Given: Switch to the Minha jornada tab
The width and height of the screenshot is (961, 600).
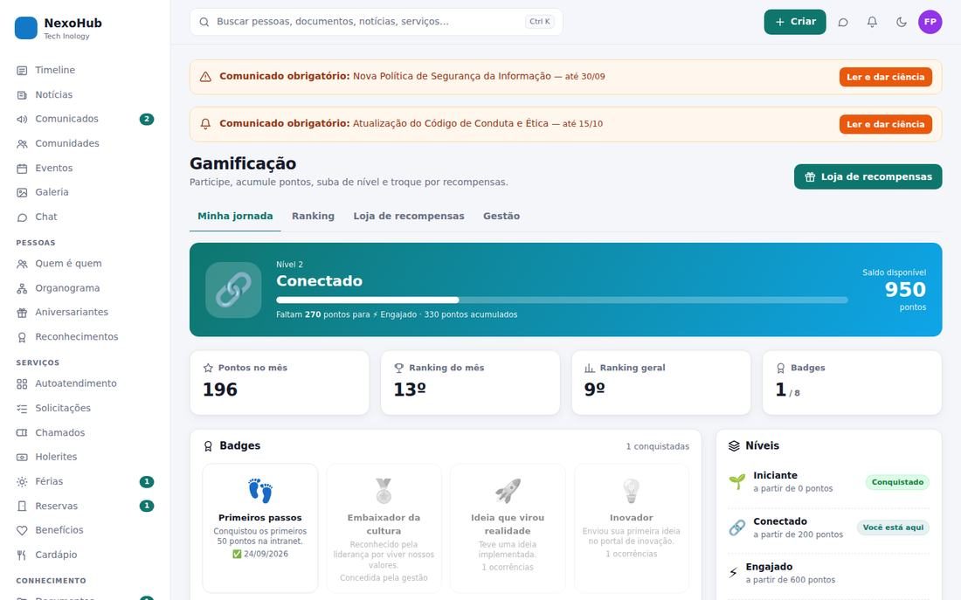Looking at the screenshot, I should pos(235,217).
